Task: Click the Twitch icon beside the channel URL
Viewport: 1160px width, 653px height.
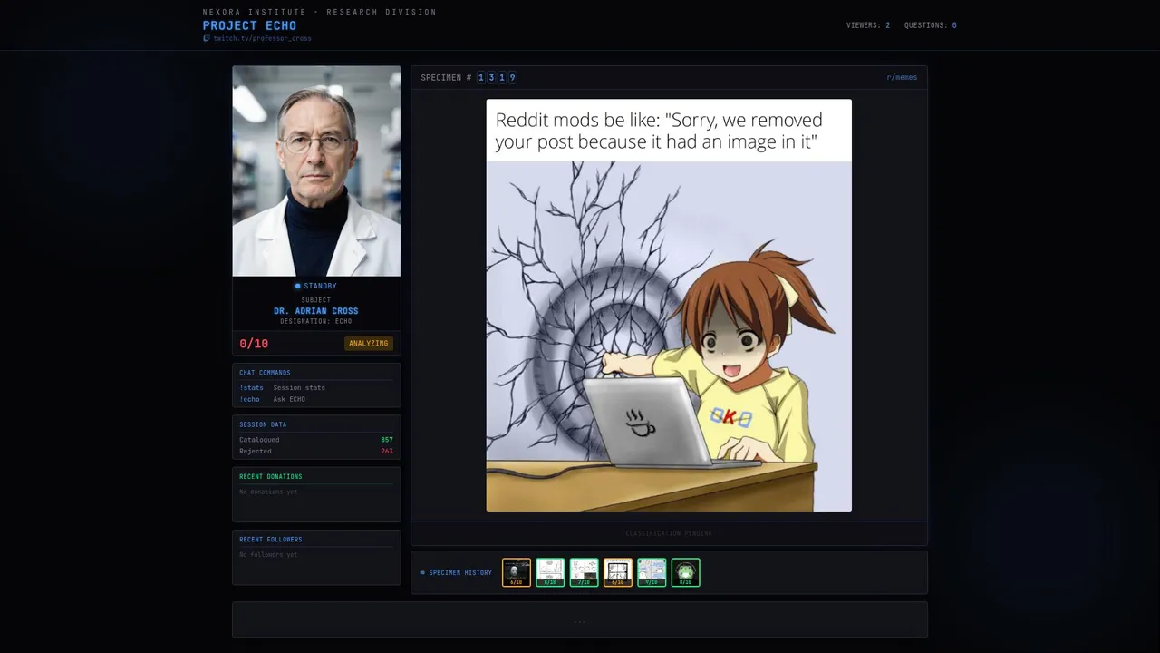Action: coord(207,38)
